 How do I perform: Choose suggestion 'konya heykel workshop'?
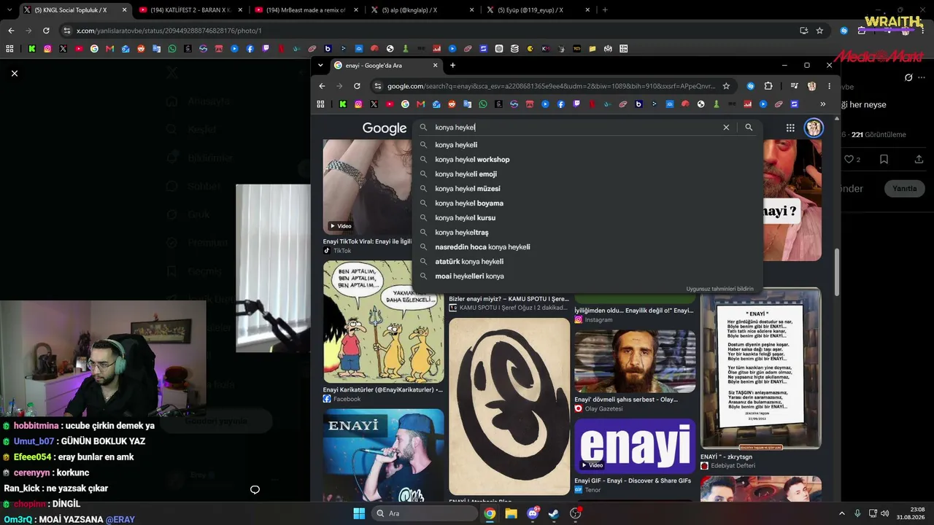[472, 160]
